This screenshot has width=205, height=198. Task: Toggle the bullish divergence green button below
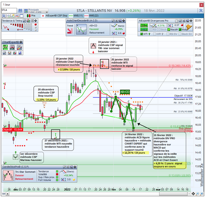144,29
